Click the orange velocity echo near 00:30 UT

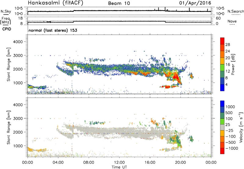(30, 150)
